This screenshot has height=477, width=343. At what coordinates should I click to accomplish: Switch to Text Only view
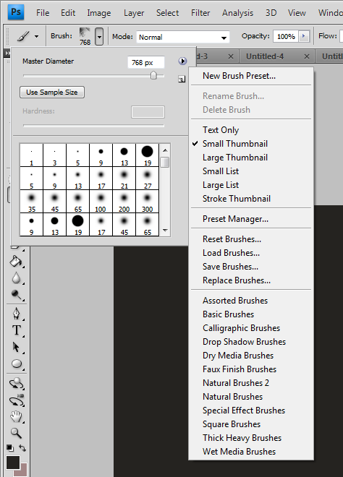point(251,130)
